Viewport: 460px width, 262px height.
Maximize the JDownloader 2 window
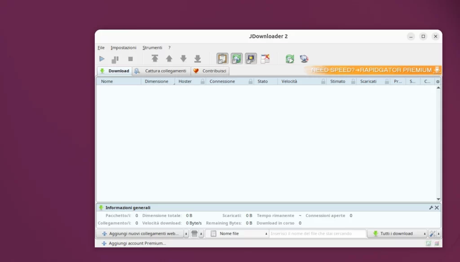423,36
